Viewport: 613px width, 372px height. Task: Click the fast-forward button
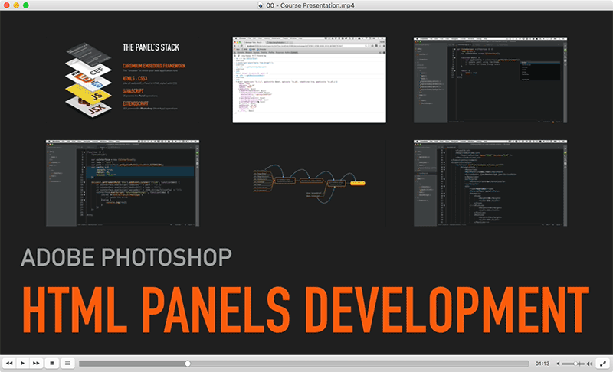pos(36,364)
